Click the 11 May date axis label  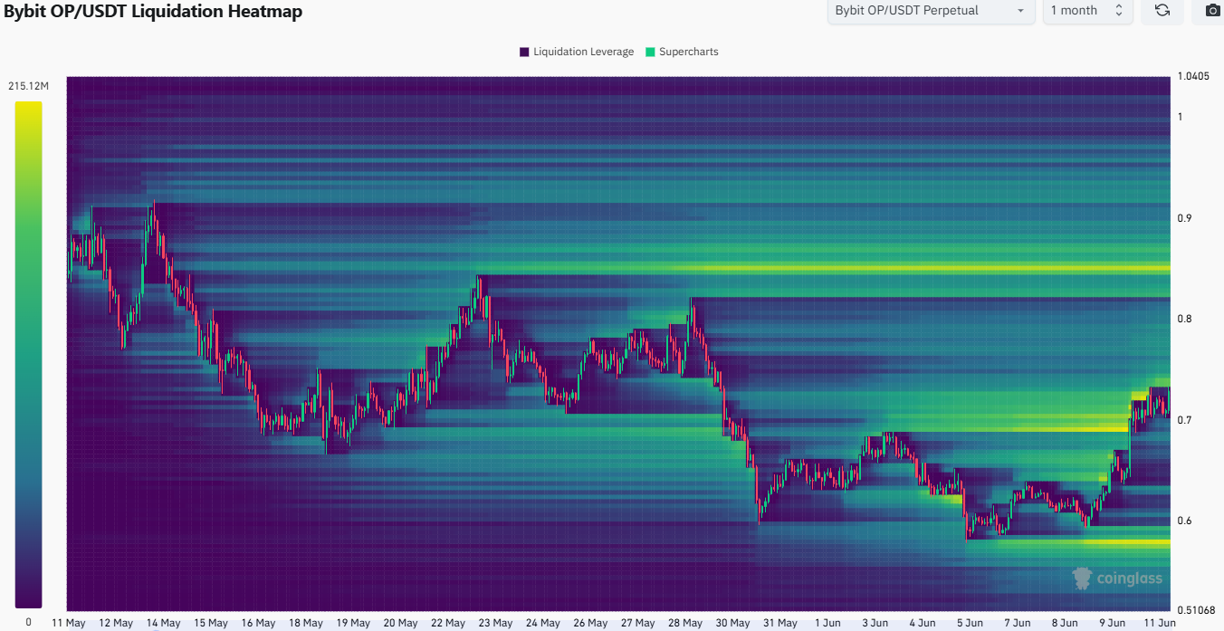[69, 623]
